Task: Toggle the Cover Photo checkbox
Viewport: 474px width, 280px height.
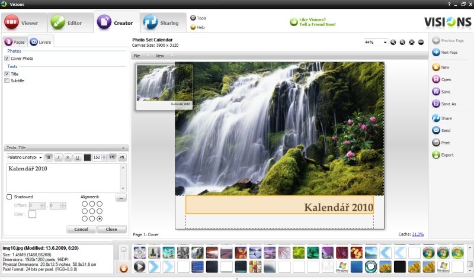Action: click(7, 58)
